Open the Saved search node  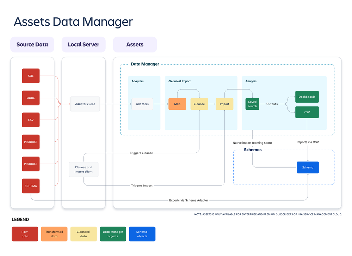click(252, 104)
